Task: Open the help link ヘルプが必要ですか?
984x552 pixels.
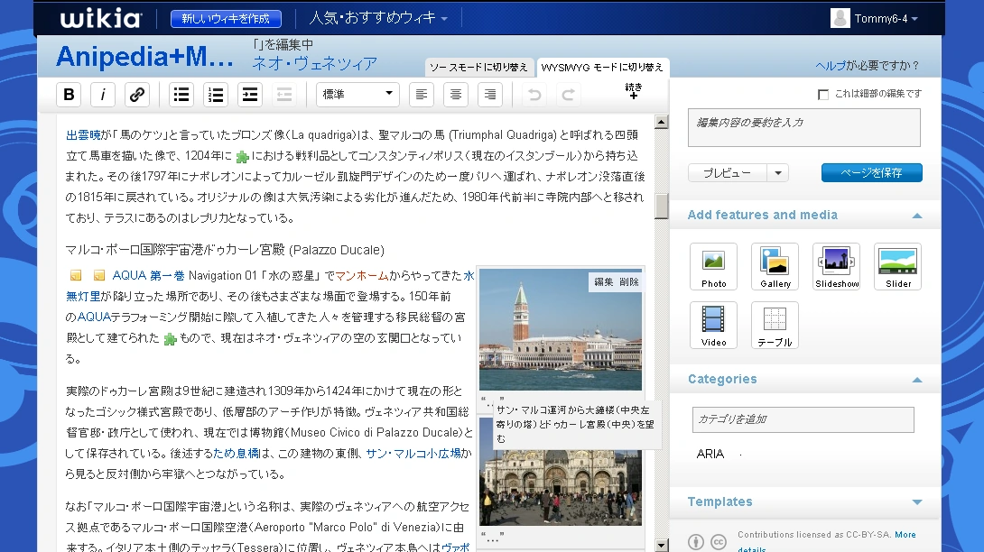Action: pyautogui.click(x=868, y=66)
